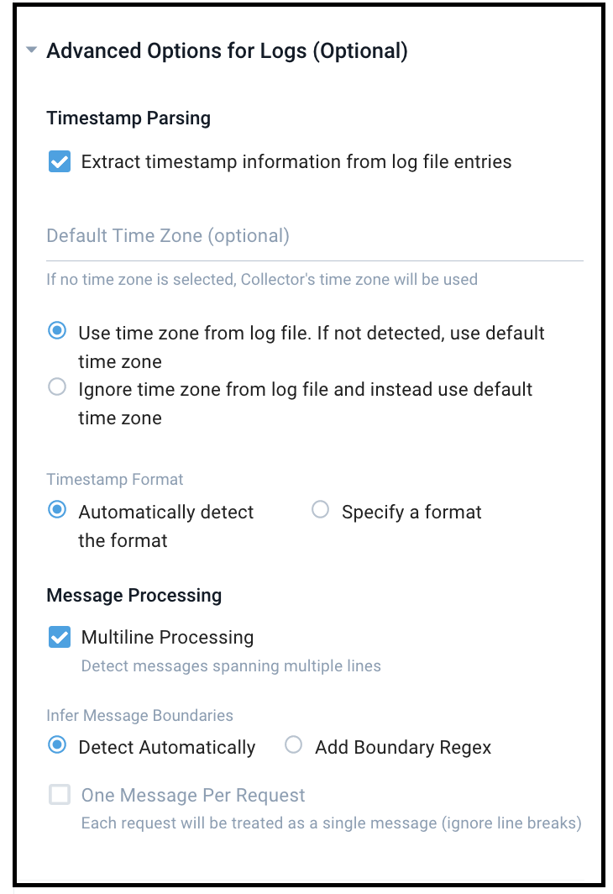Click the disclosure triangle next to the heading
Image resolution: width=613 pixels, height=894 pixels.
coord(31,50)
